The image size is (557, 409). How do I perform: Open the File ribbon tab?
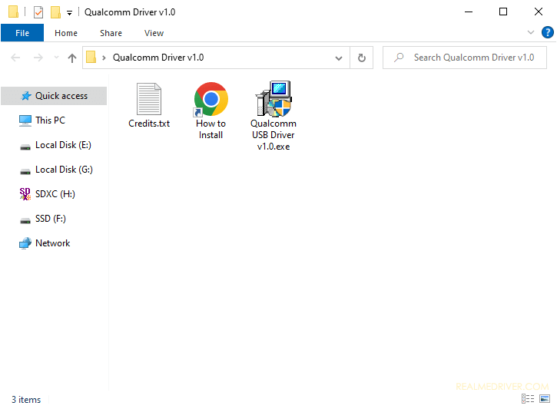click(x=22, y=33)
